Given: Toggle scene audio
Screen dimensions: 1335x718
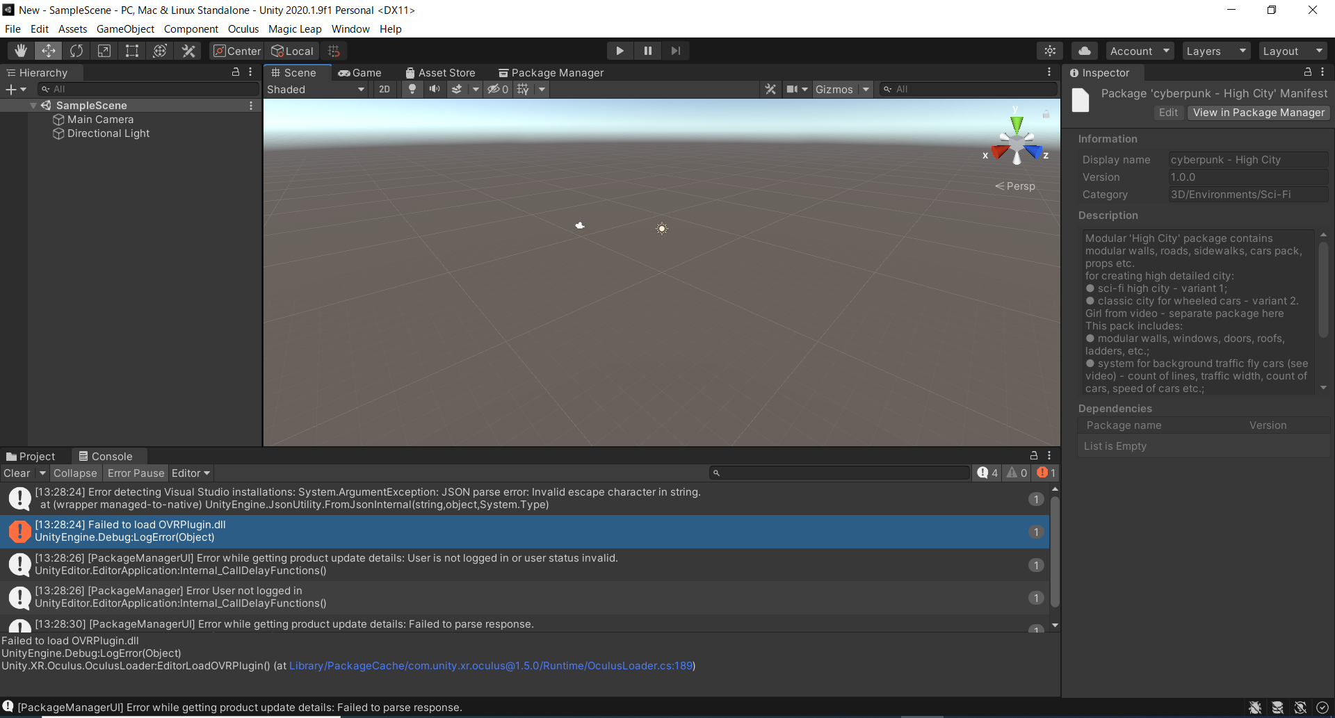Looking at the screenshot, I should pos(435,89).
